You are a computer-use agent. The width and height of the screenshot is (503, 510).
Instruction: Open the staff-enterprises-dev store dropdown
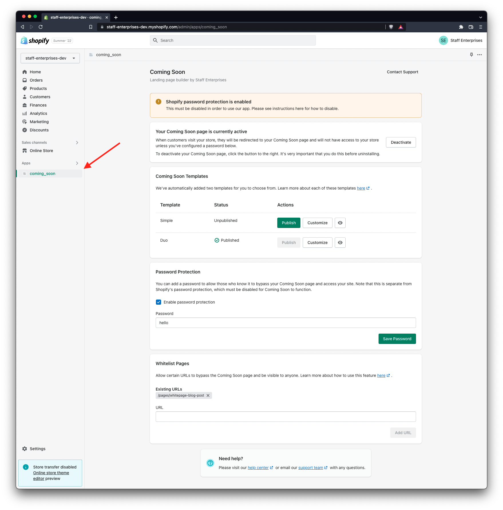point(50,58)
